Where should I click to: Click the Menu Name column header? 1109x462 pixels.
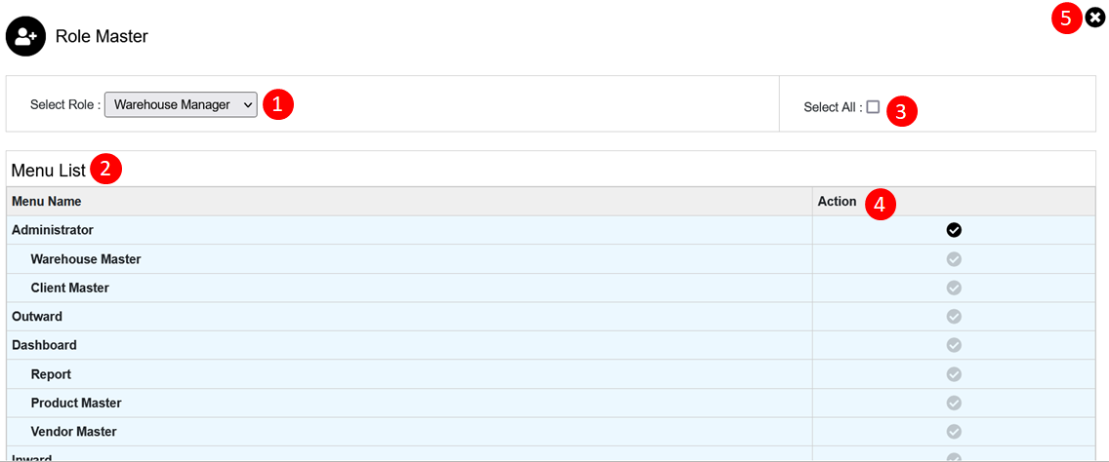click(x=47, y=202)
